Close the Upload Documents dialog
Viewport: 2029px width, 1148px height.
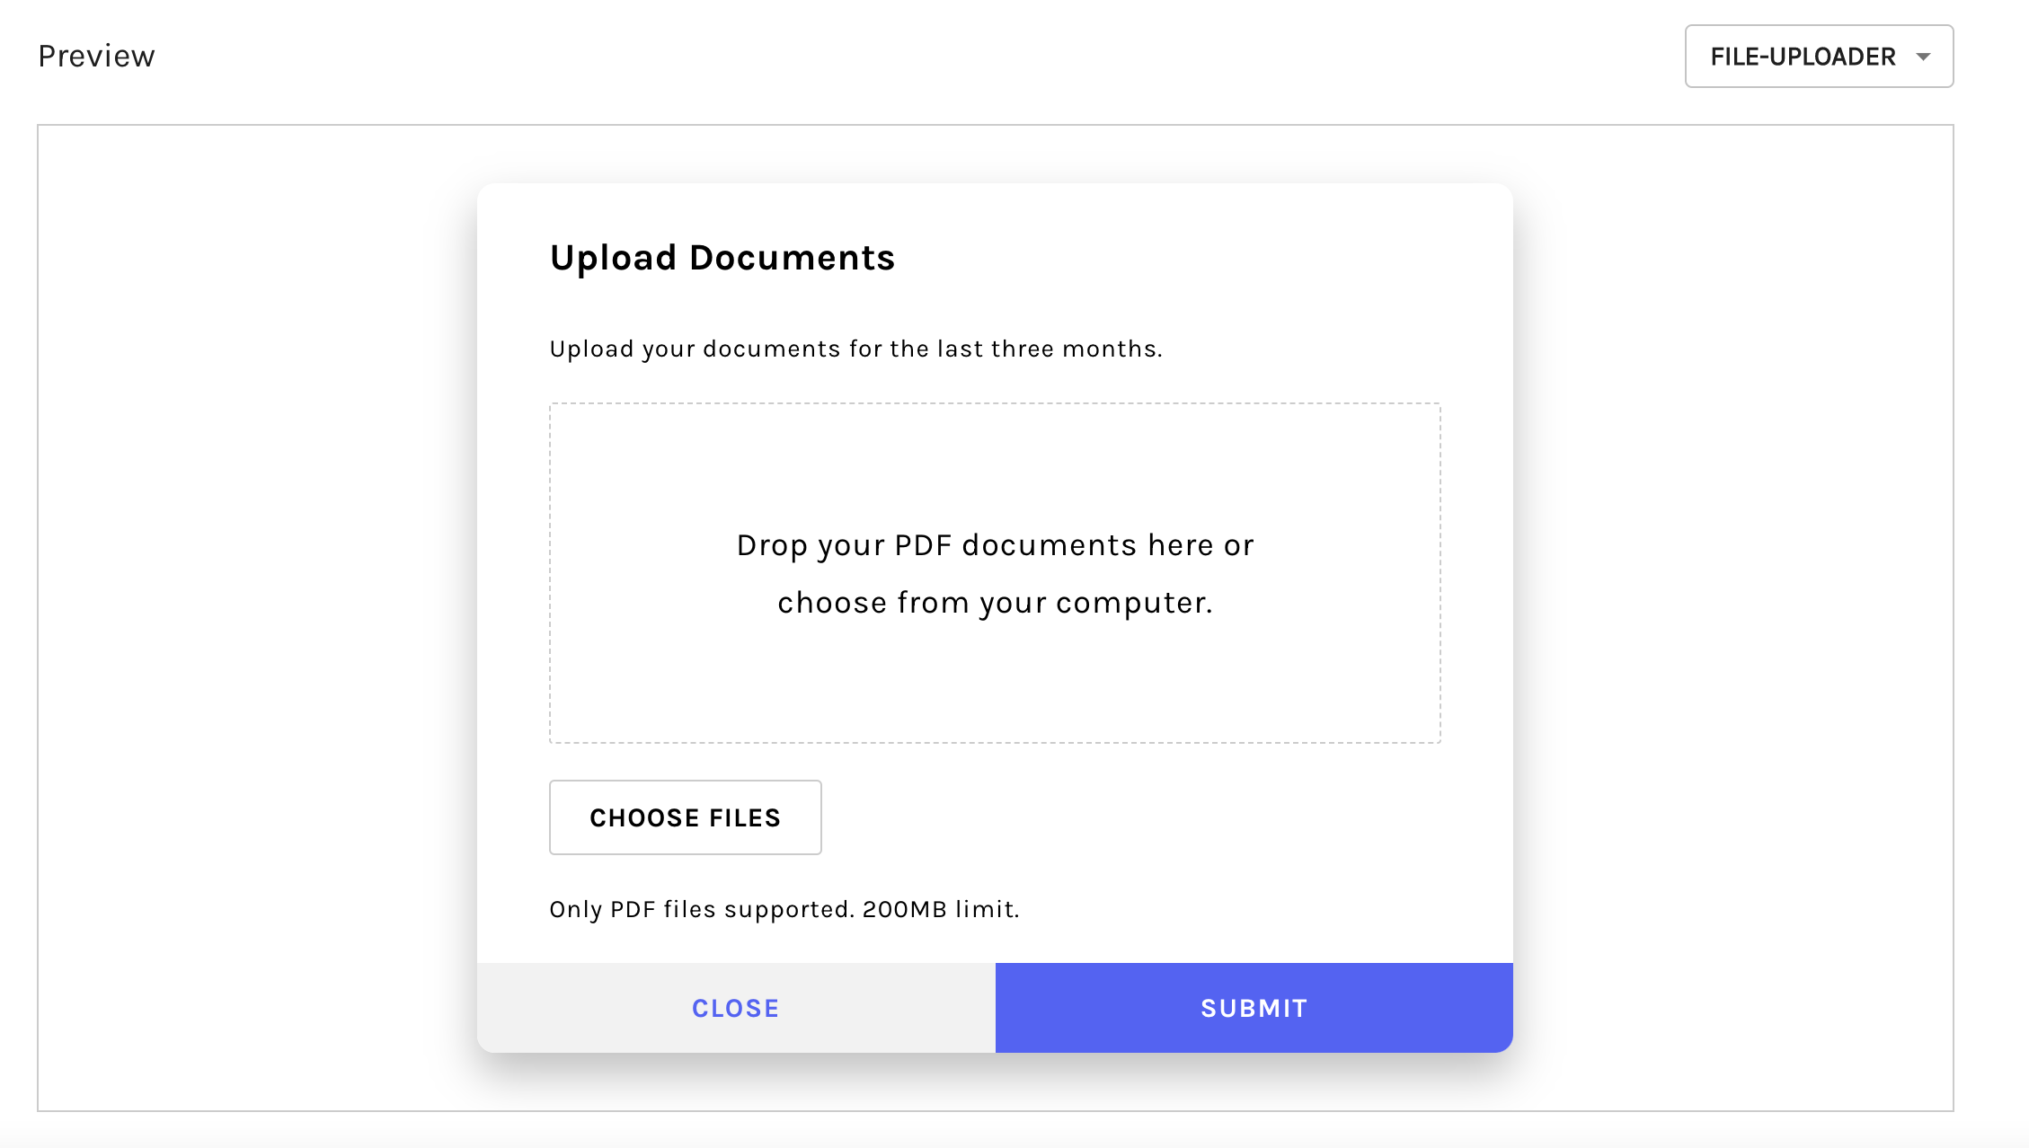point(736,1008)
